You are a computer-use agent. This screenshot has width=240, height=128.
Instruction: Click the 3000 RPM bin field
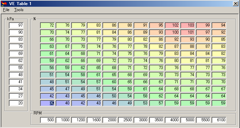pos(141,120)
